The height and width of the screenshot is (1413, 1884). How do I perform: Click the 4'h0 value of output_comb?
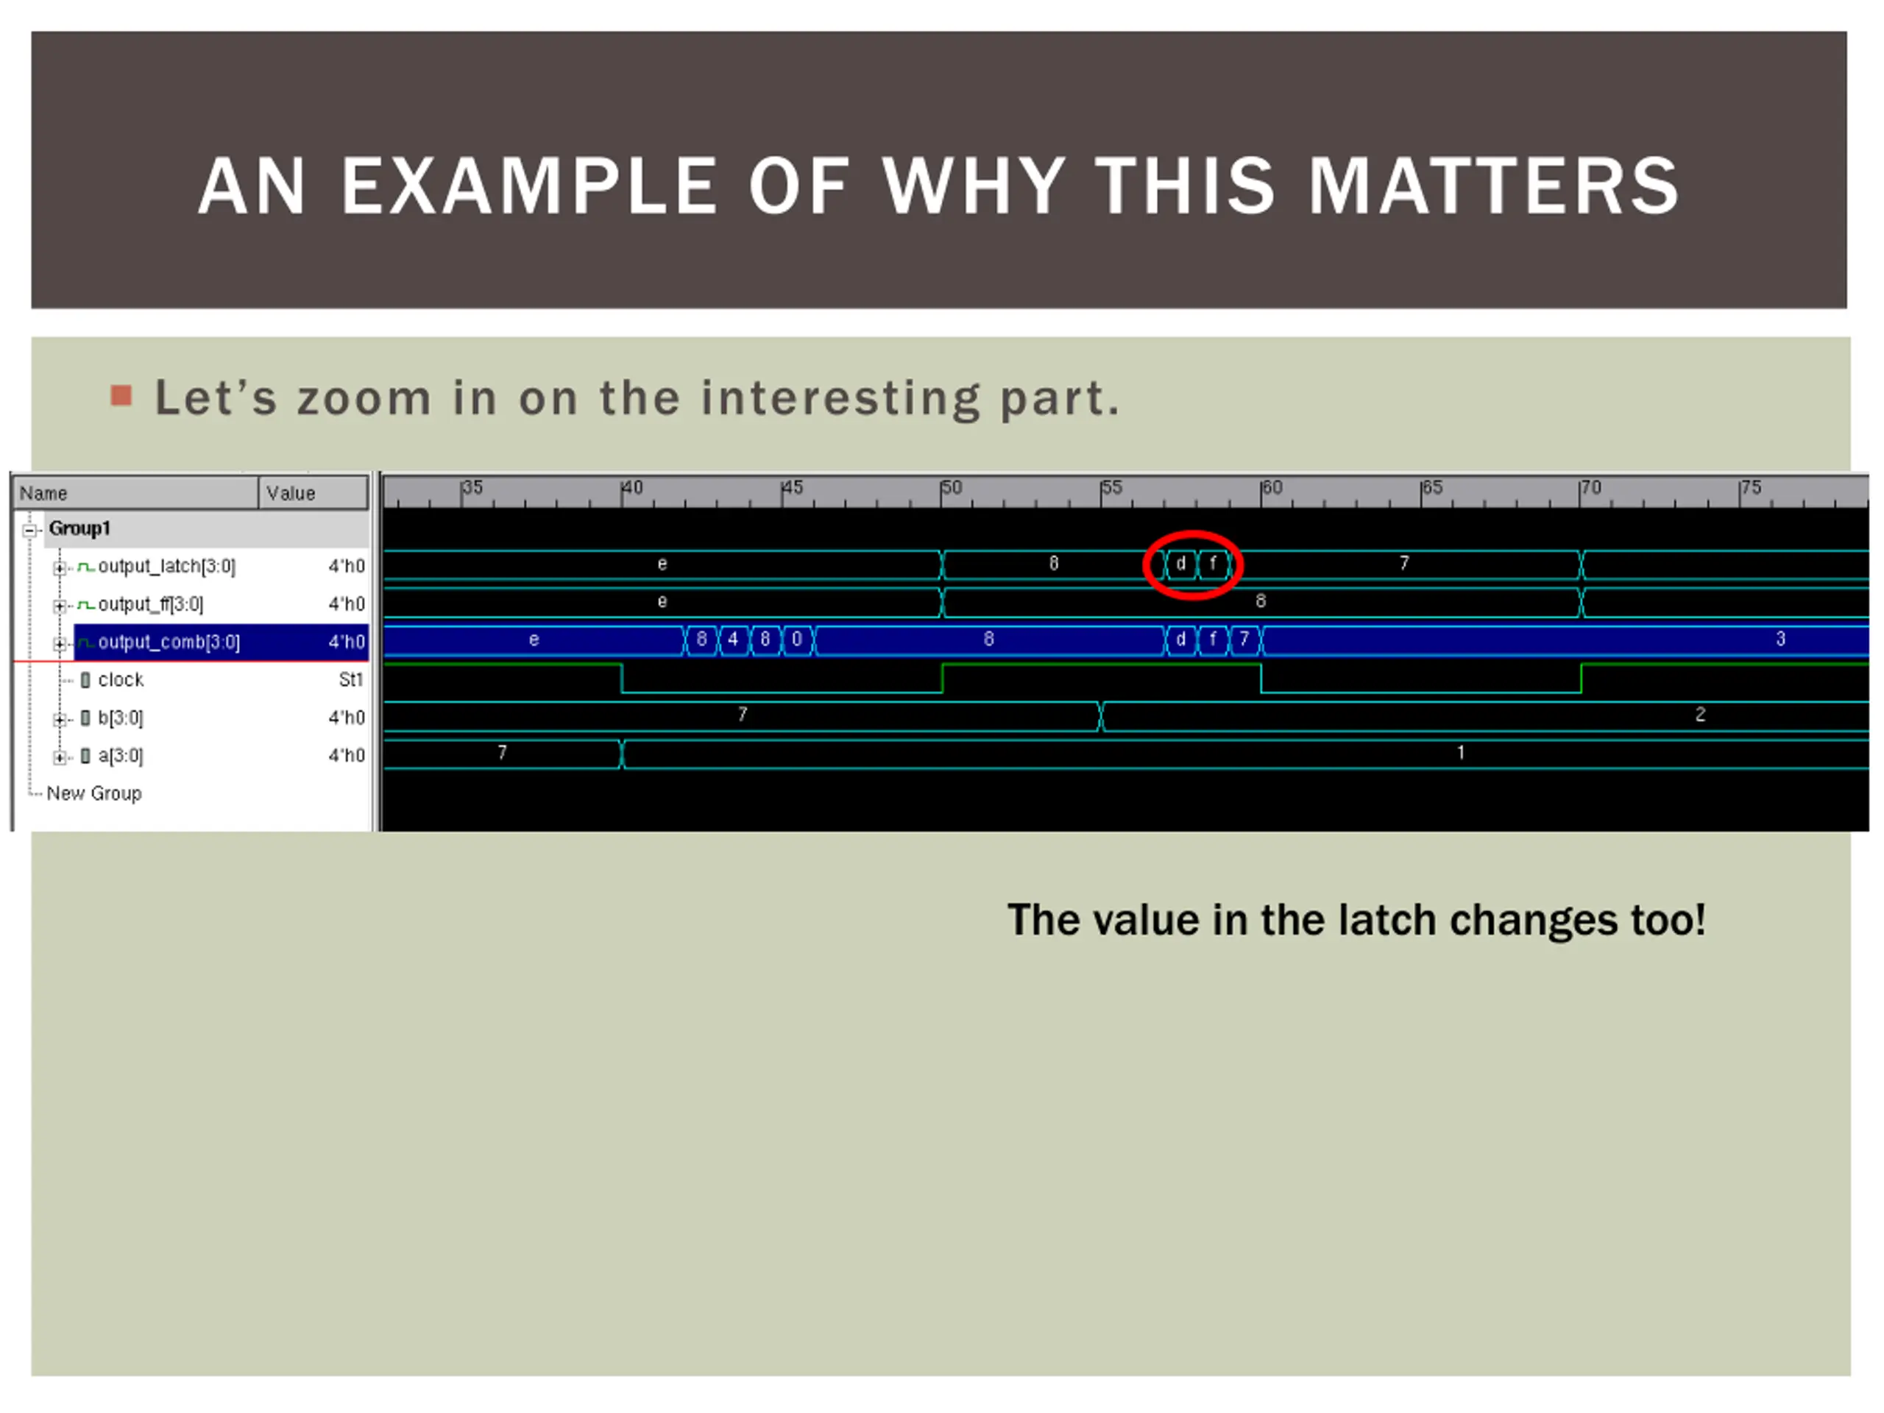coord(347,642)
